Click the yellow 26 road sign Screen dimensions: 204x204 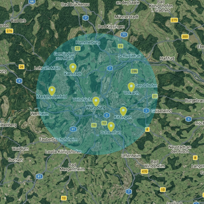point(21,67)
